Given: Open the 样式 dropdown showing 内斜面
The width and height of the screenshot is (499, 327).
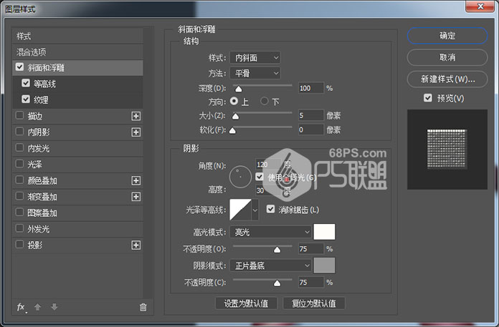Looking at the screenshot, I should (x=255, y=57).
